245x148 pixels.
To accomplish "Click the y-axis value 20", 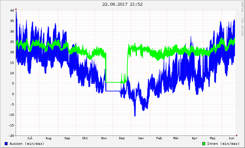I will tap(12, 52).
